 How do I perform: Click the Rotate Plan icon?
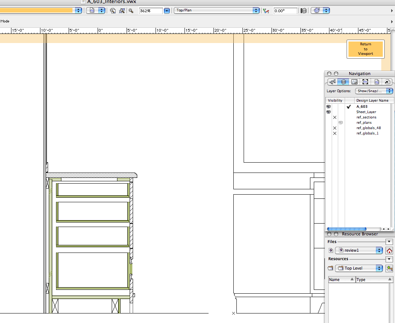tap(266, 11)
